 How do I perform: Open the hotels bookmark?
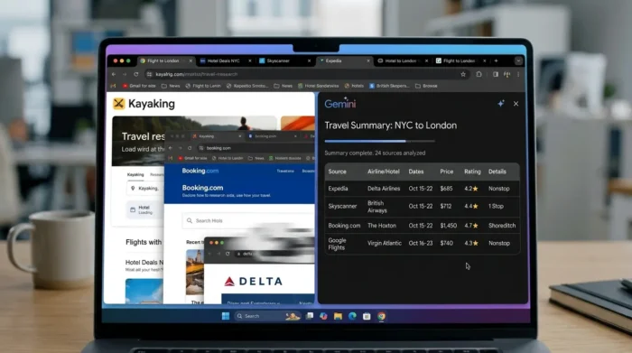tap(354, 86)
